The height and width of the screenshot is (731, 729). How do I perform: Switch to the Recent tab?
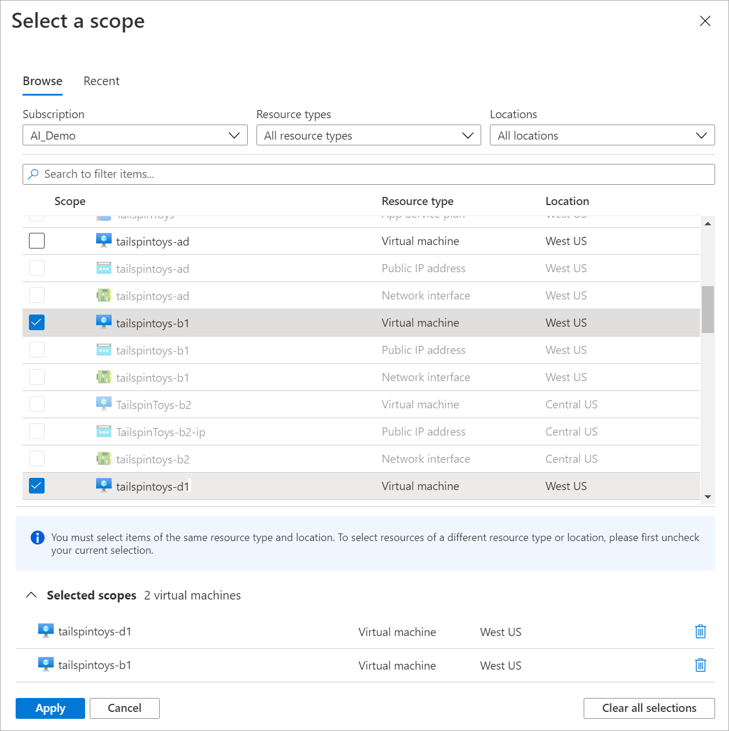click(x=101, y=81)
